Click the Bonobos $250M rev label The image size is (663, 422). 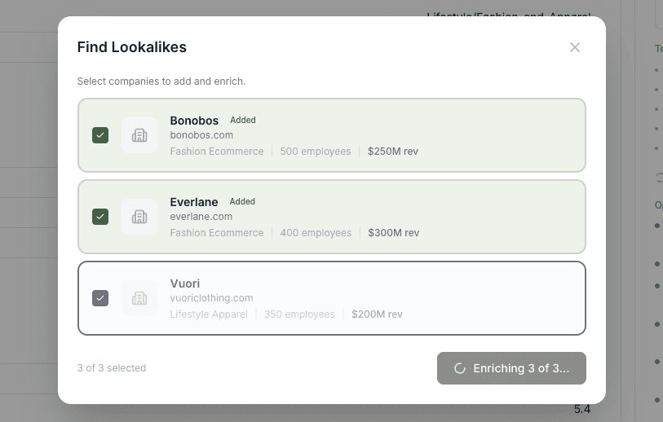click(x=393, y=152)
